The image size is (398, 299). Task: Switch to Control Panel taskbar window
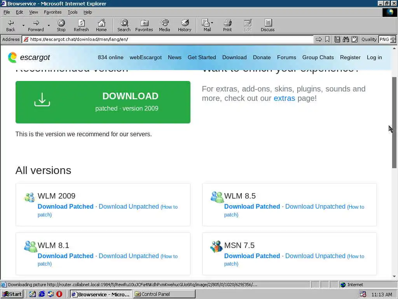164,294
